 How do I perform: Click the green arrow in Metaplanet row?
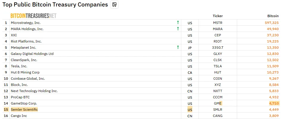tap(178, 47)
